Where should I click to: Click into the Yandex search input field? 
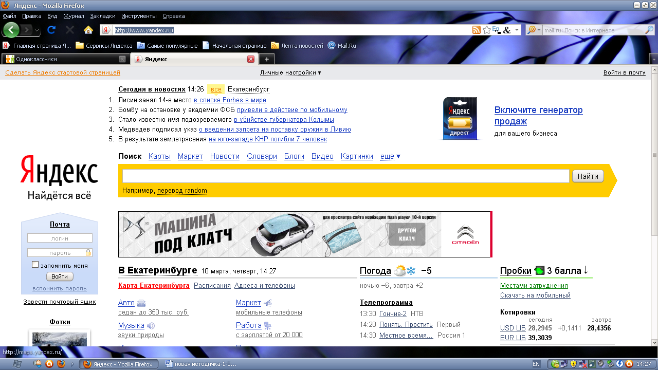[345, 176]
